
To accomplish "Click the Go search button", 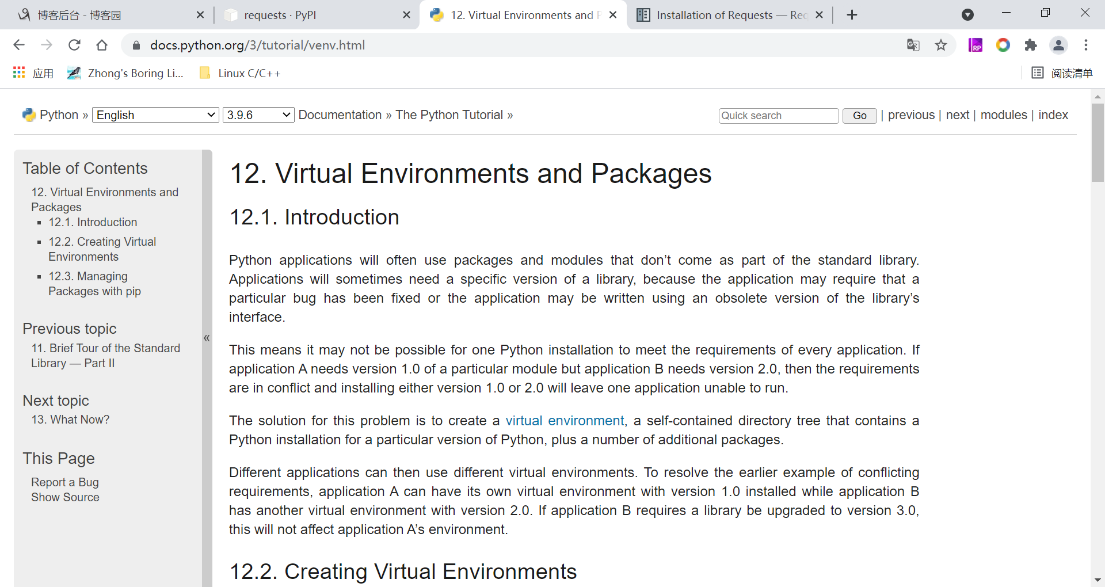I will coord(859,116).
